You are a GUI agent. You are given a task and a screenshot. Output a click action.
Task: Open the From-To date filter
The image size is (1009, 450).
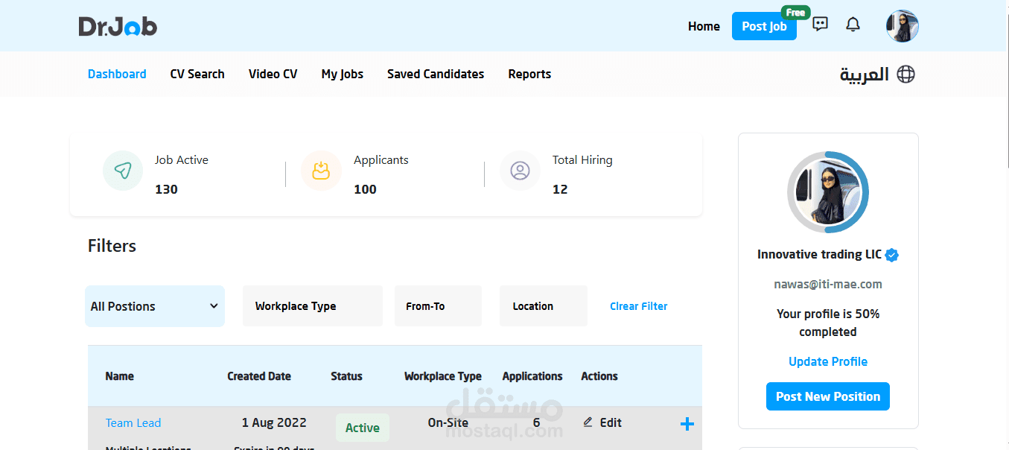(x=438, y=305)
